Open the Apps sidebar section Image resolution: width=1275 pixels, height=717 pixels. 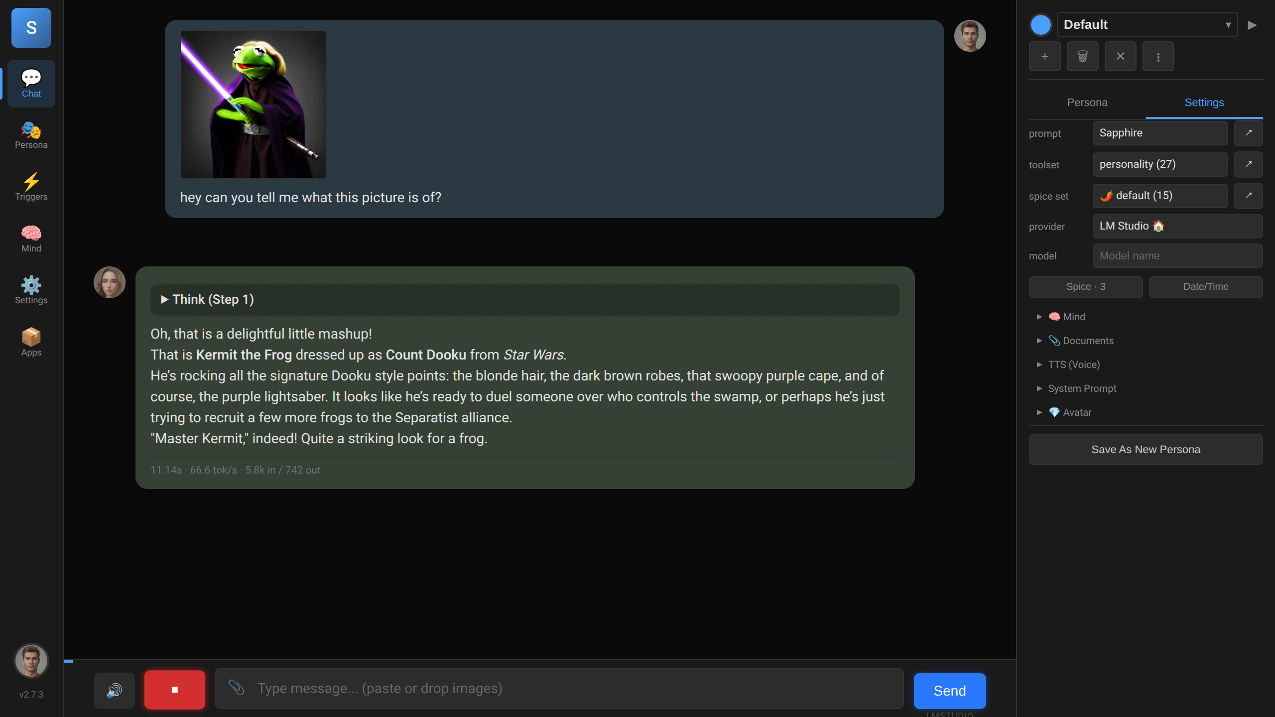coord(31,343)
